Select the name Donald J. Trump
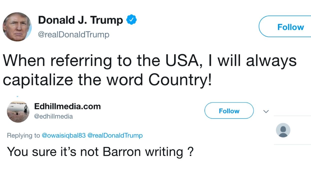311x175 pixels. [x=80, y=20]
